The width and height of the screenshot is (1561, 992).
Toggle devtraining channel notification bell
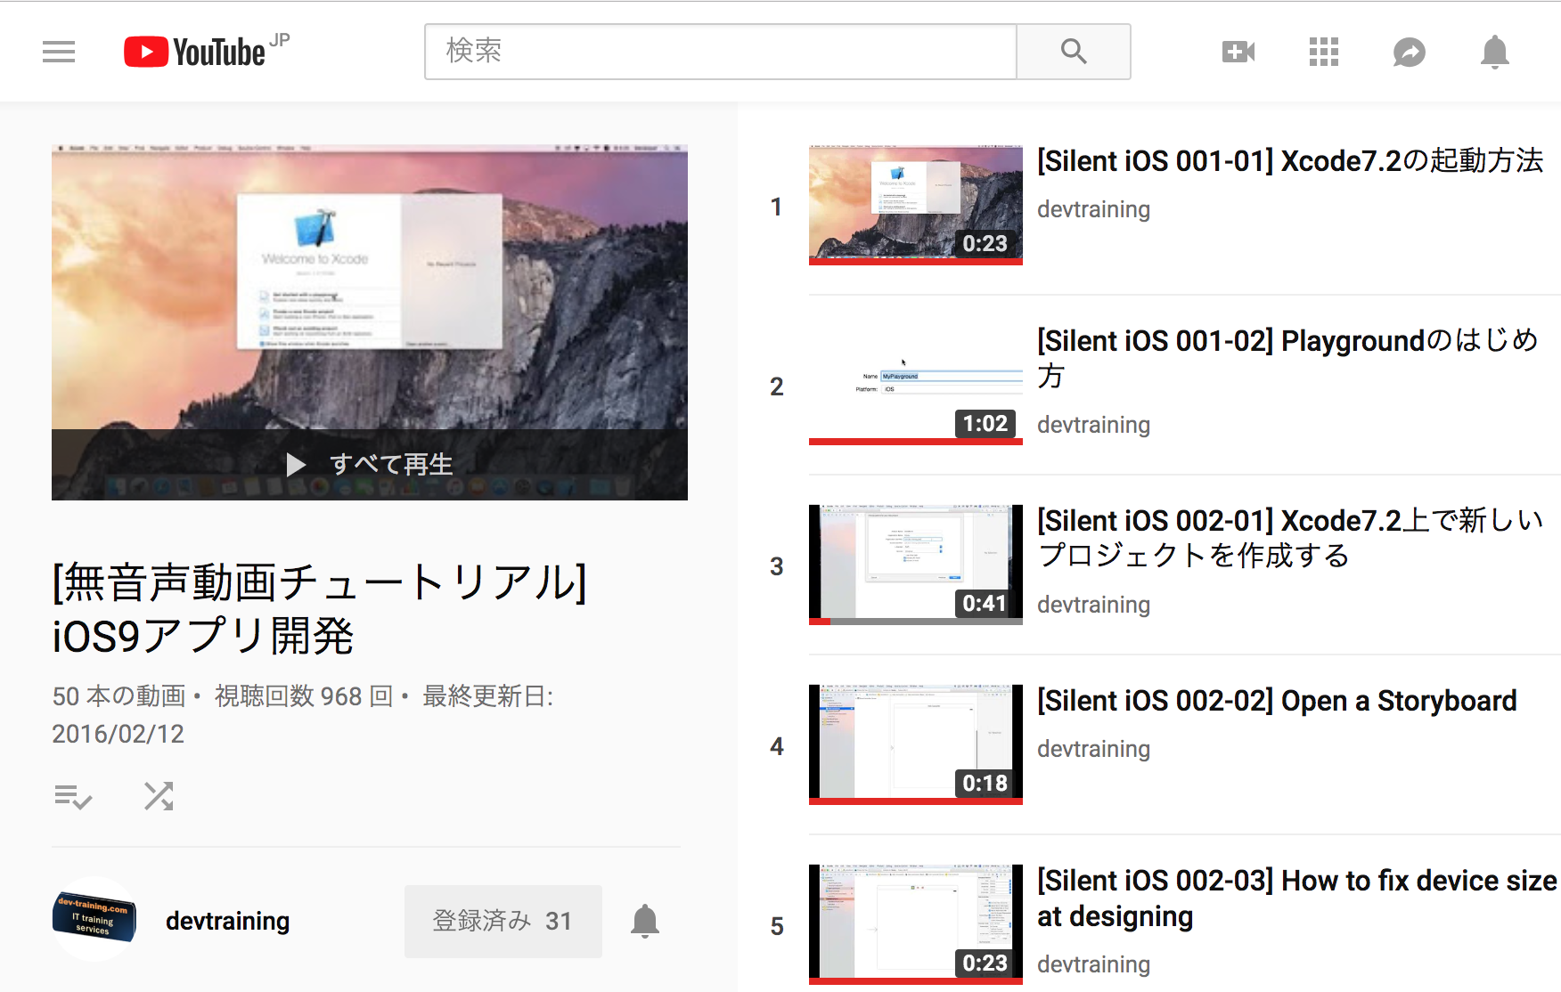[x=645, y=921]
